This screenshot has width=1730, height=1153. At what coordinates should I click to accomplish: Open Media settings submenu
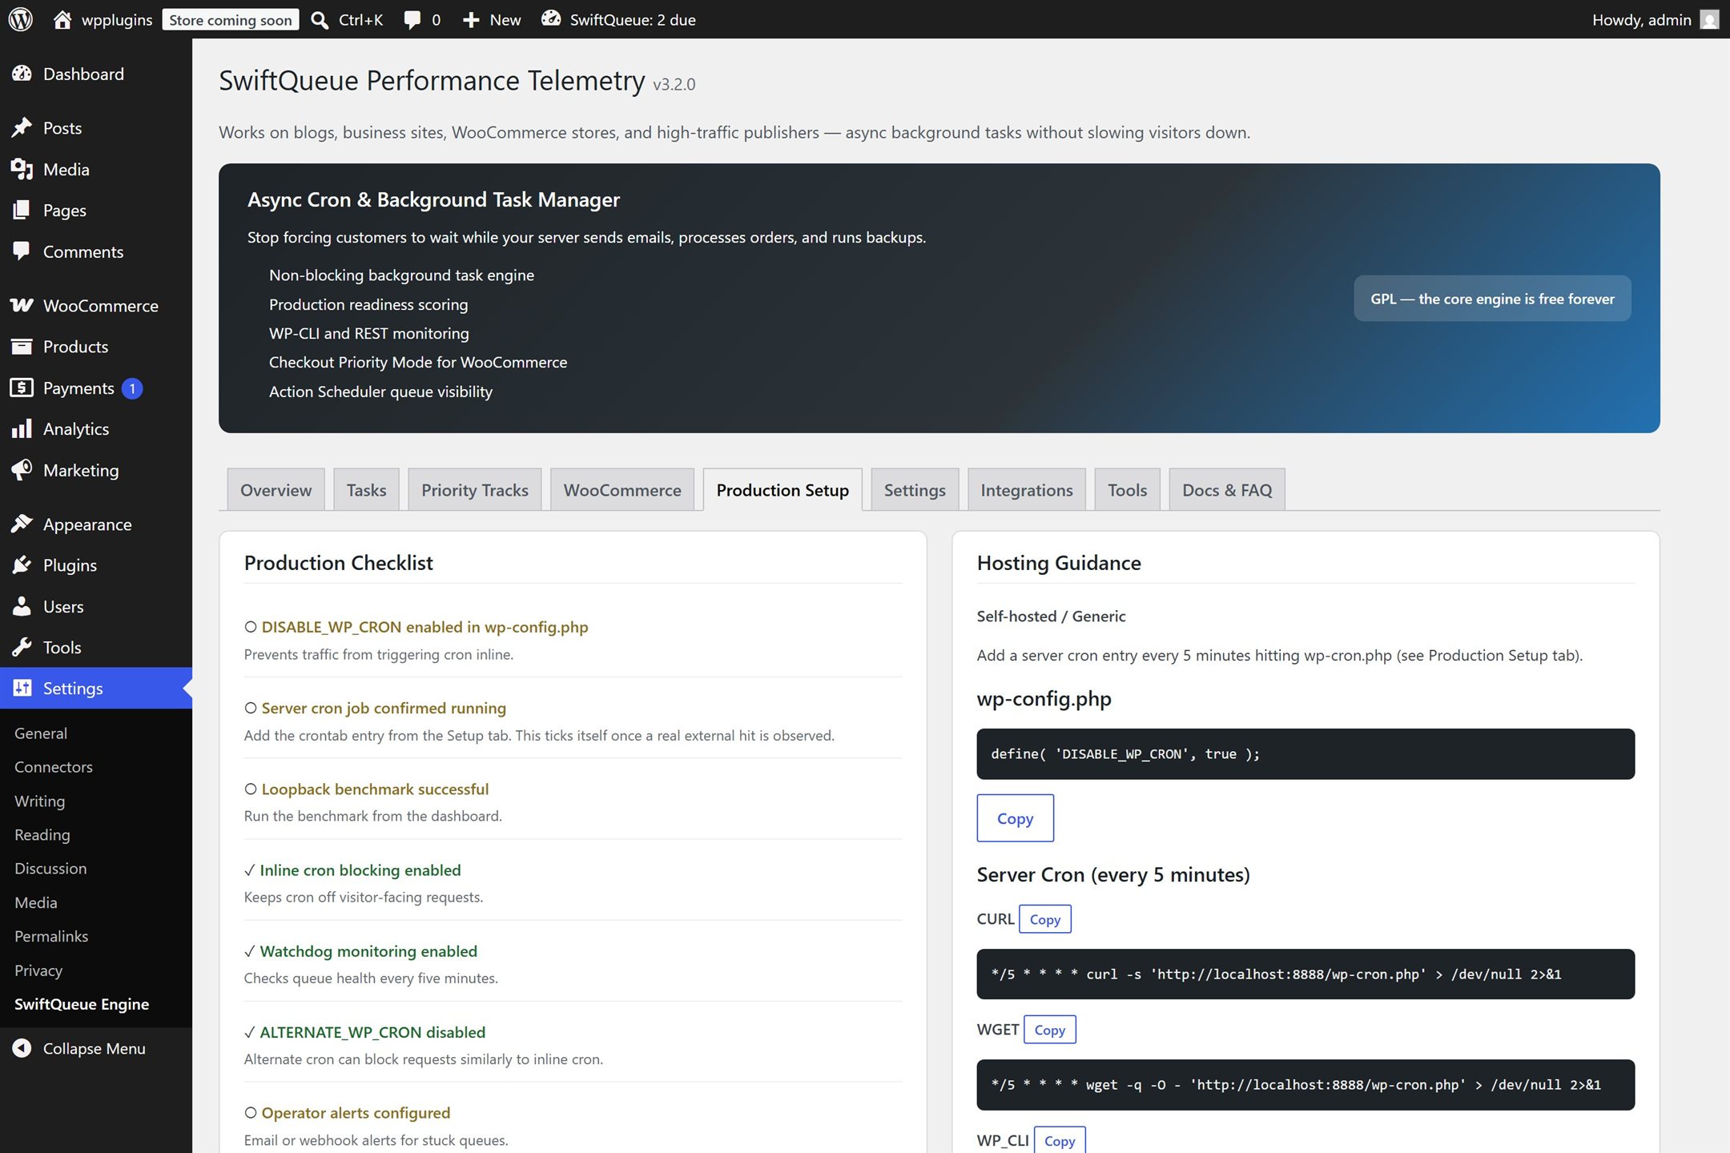pyautogui.click(x=36, y=902)
